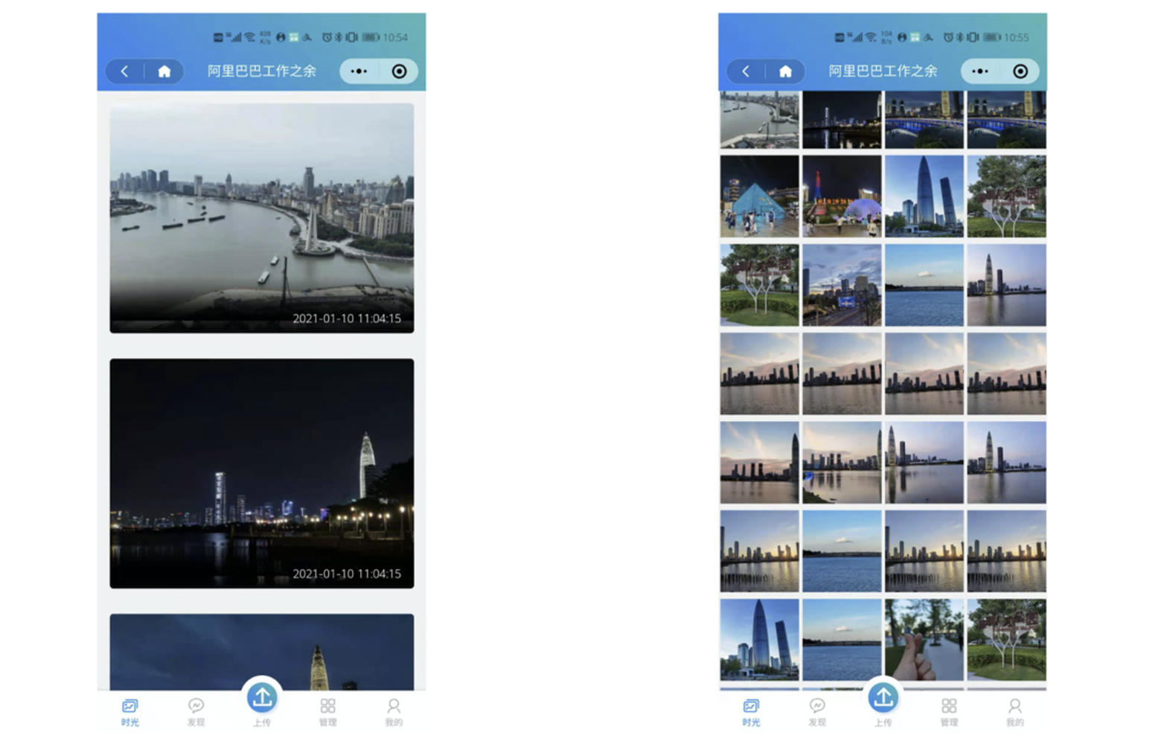The width and height of the screenshot is (1158, 741).
Task: Tap home icon in list-view phone screen
Action: point(164,71)
